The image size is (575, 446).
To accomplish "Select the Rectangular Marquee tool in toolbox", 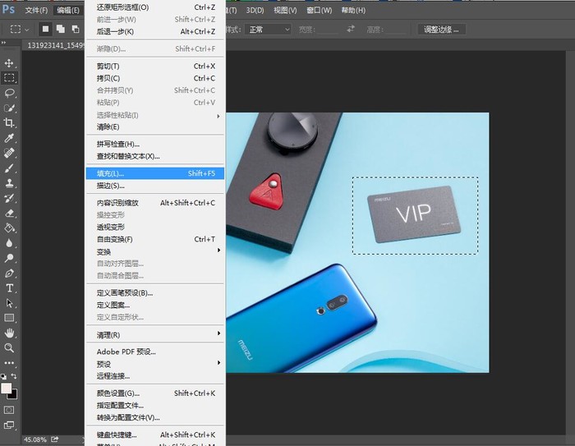I will [9, 78].
